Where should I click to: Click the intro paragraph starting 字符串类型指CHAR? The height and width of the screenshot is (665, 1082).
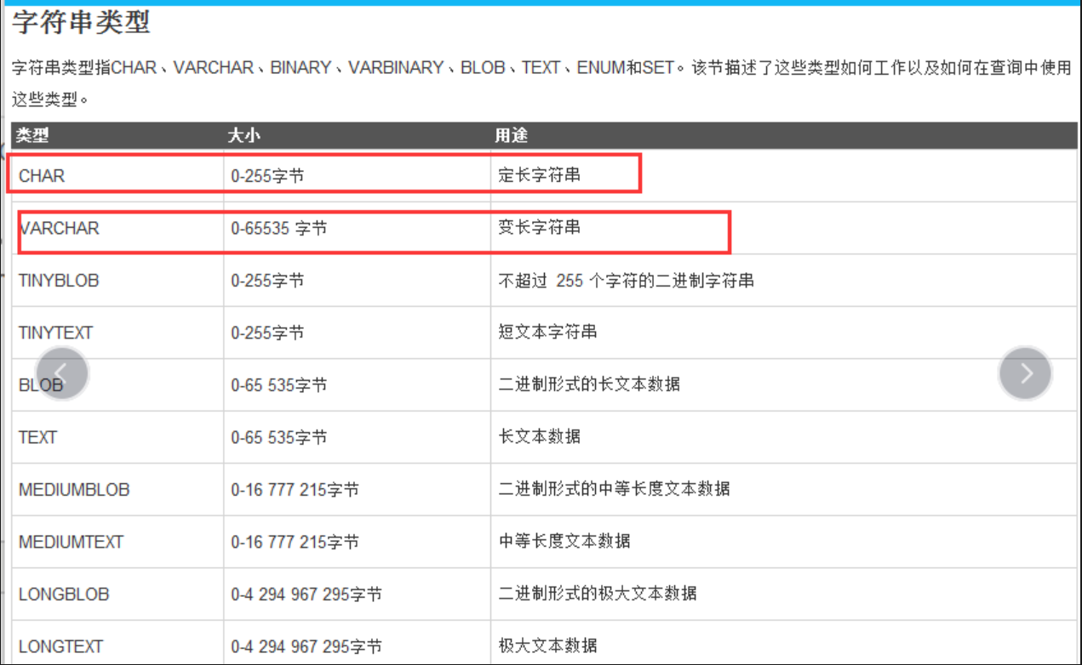click(541, 83)
